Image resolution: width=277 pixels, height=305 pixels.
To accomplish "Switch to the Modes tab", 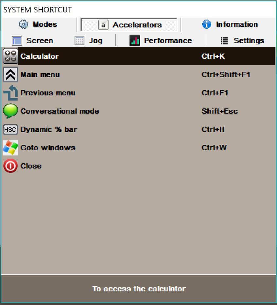I will pos(38,24).
